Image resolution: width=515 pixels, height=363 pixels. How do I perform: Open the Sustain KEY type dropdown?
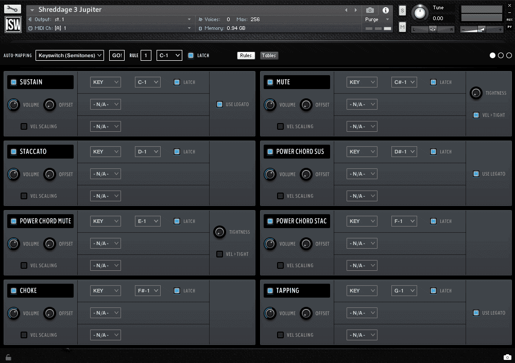point(106,82)
